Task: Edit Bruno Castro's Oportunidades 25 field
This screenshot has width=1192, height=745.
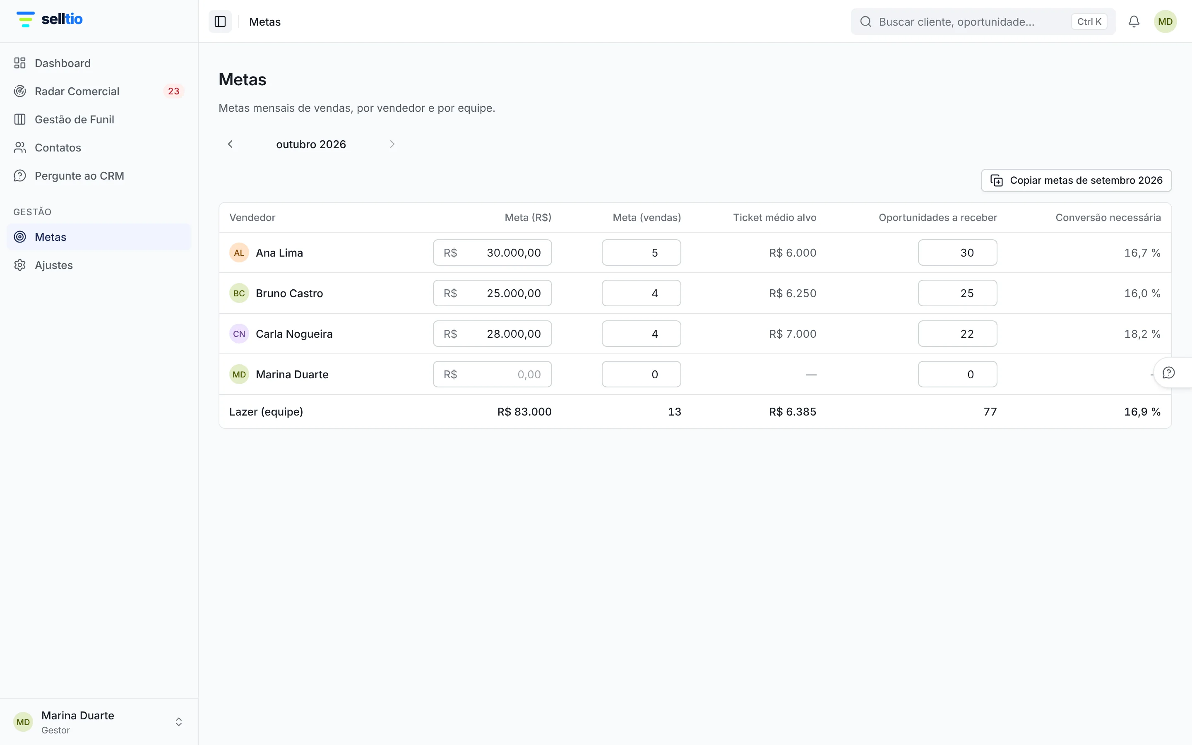Action: (957, 293)
